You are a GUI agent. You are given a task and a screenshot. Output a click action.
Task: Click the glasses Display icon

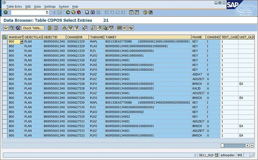click(6, 28)
